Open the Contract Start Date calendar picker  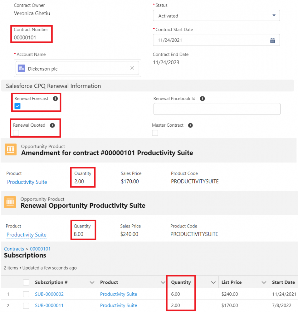(272, 41)
